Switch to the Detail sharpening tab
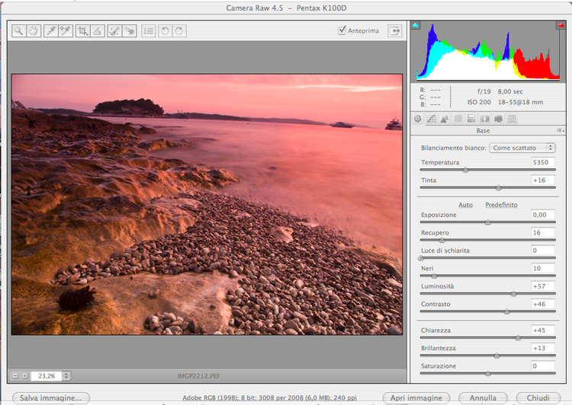 tap(445, 119)
